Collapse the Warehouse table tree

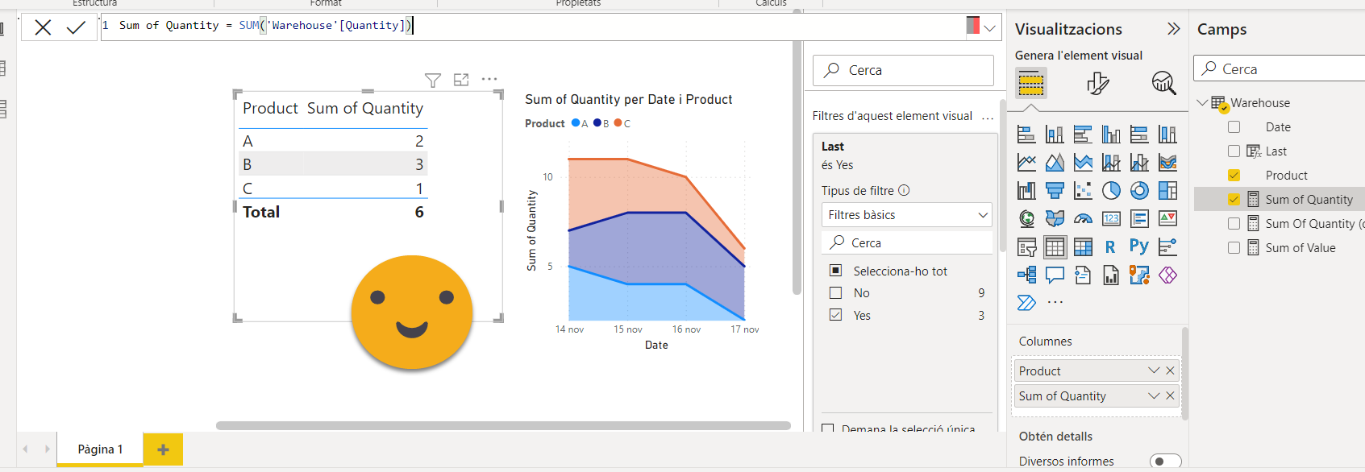coord(1202,103)
